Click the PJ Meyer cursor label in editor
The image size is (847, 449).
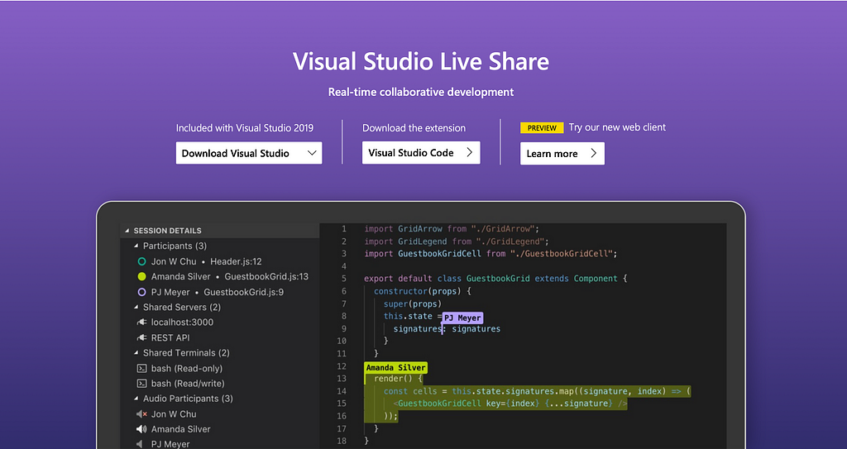tap(462, 318)
